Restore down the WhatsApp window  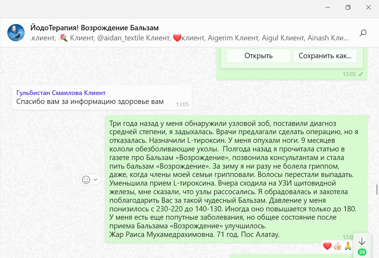(348, 7)
